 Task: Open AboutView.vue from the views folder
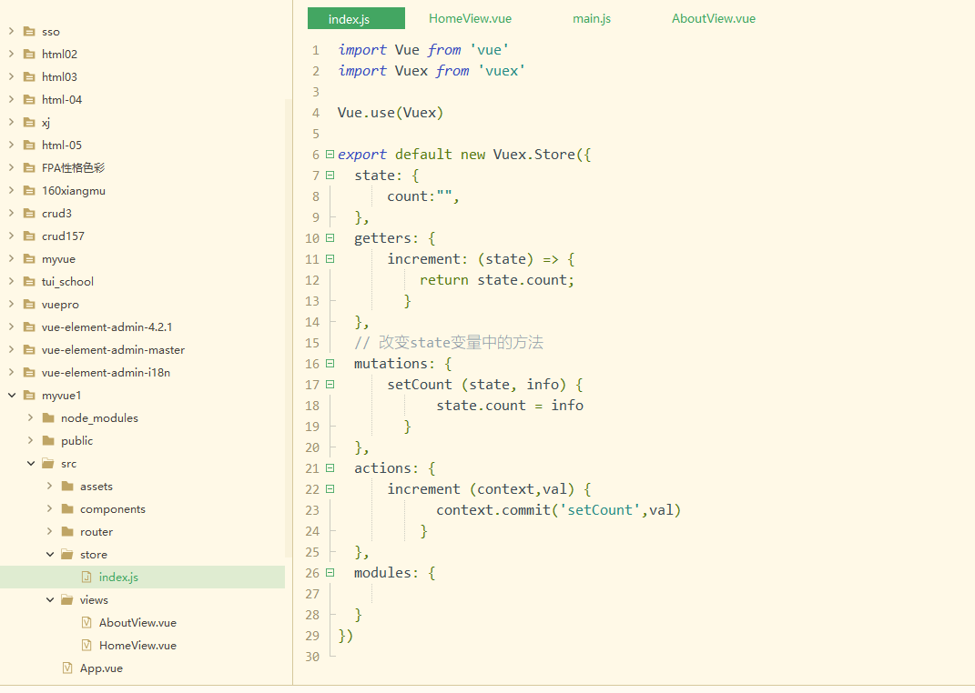pos(129,622)
